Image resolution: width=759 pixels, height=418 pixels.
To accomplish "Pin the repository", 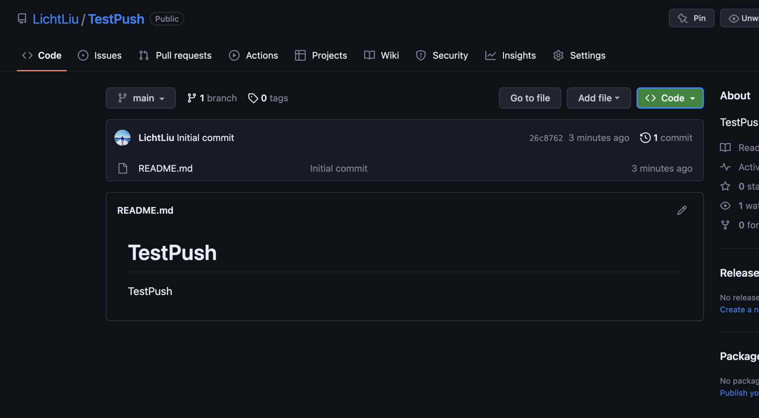I will tap(691, 18).
